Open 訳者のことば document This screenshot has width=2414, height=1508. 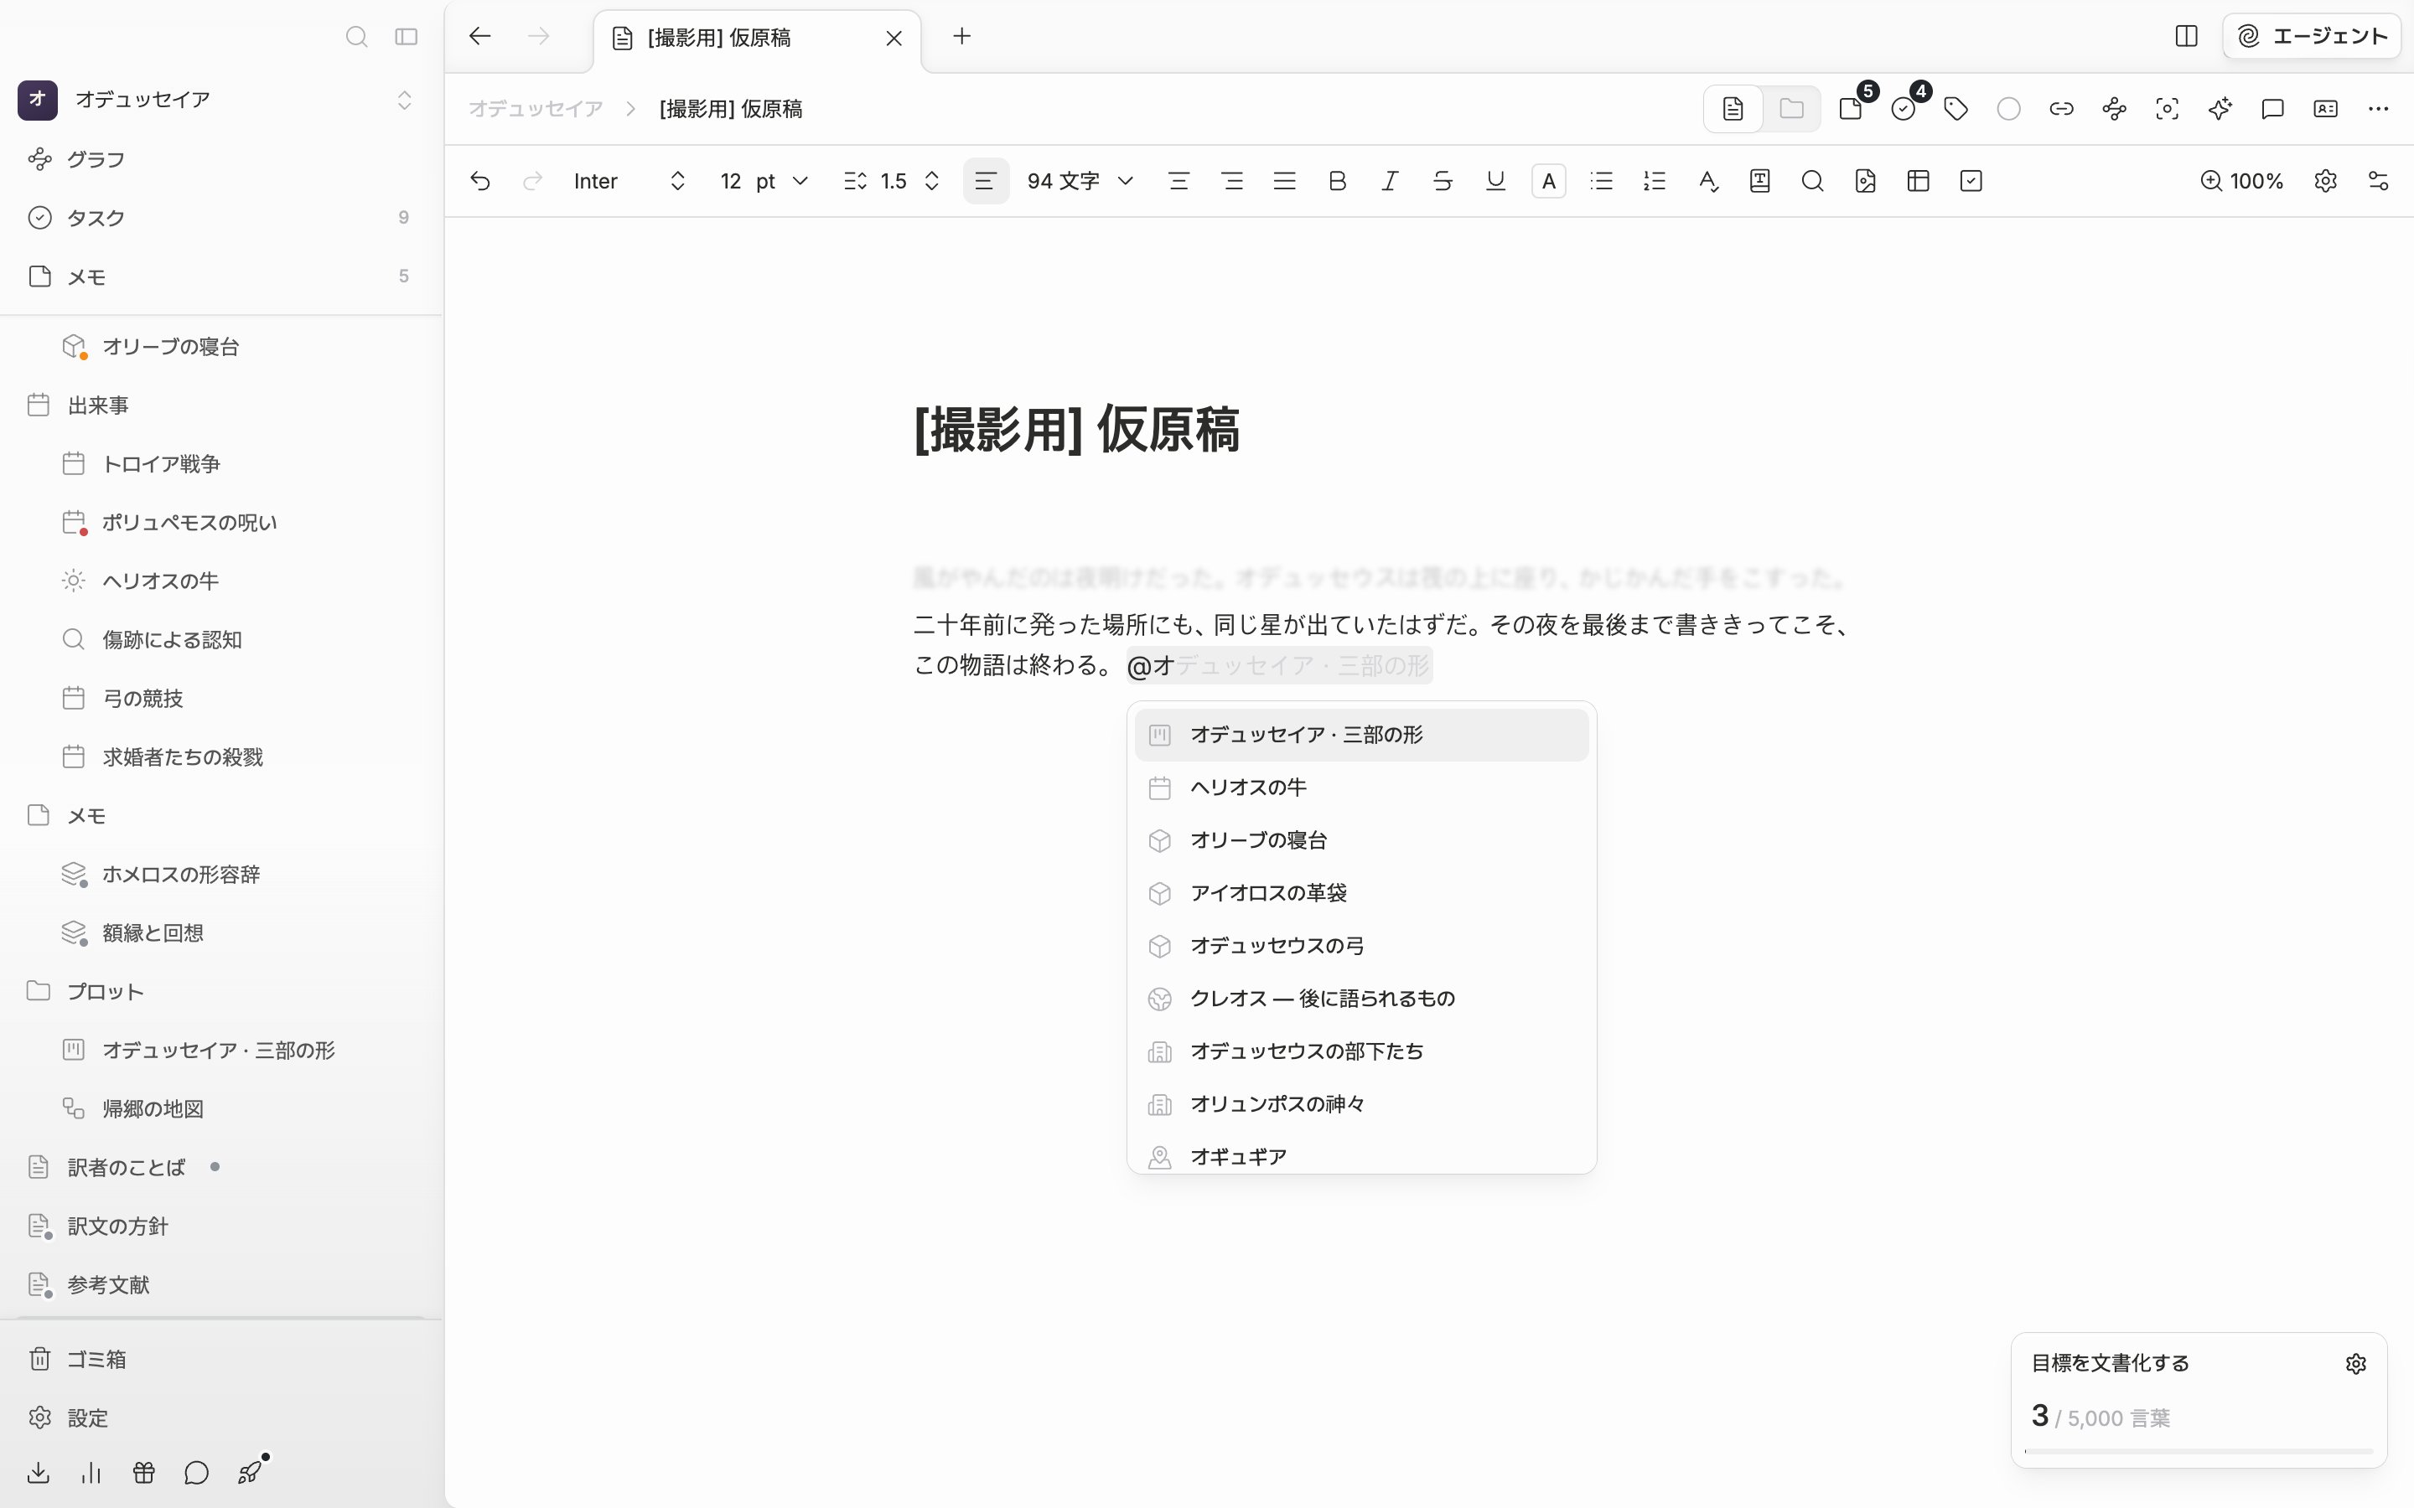[221, 1167]
